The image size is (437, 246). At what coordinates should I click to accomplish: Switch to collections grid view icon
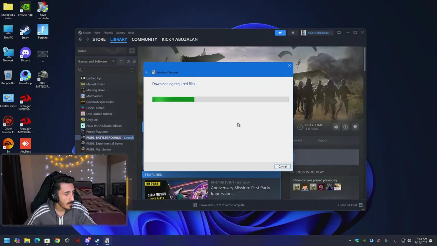pos(132,51)
